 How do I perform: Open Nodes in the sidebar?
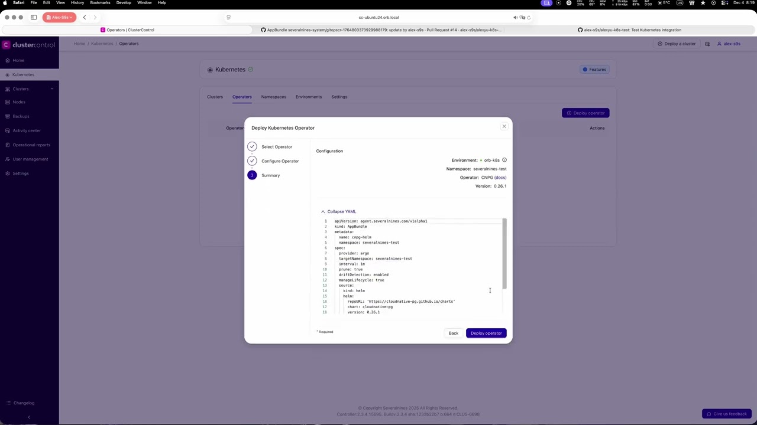19,102
